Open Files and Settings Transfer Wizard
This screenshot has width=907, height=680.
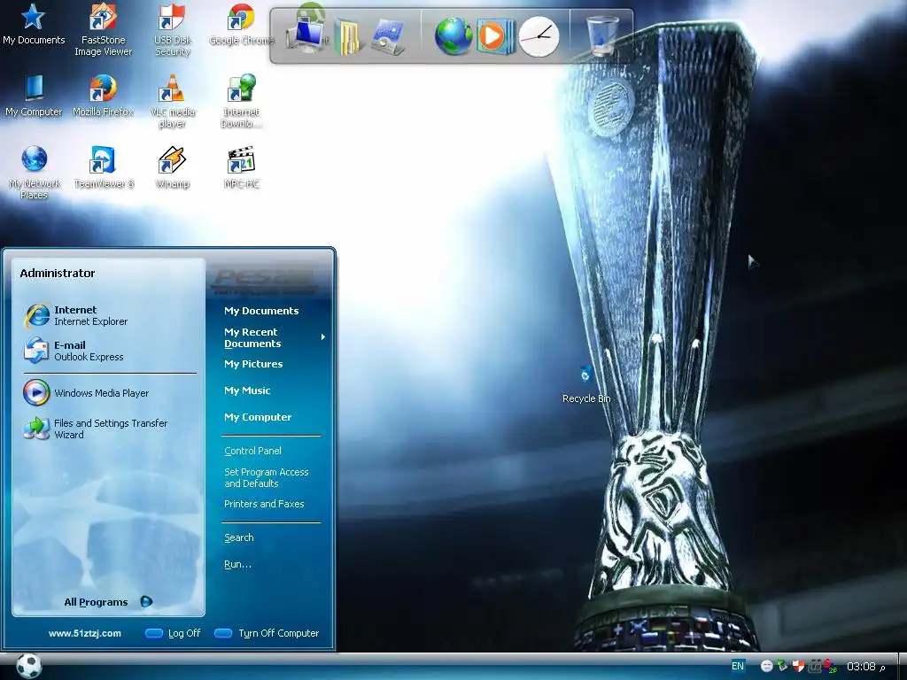[x=109, y=429]
